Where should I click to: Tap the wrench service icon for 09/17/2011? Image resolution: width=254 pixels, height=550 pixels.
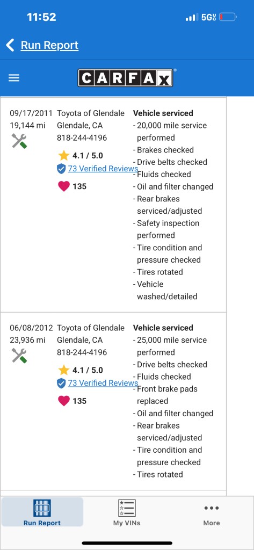click(19, 141)
